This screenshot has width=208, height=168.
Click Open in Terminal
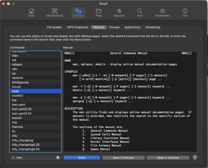pyautogui.click(x=168, y=158)
